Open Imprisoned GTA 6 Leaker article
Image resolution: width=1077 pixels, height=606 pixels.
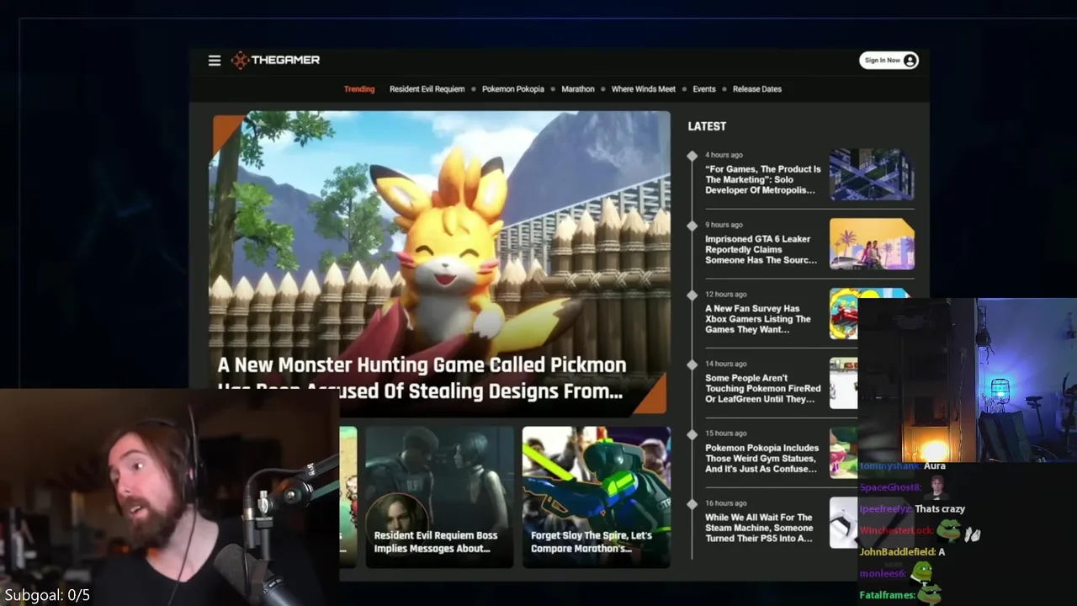click(761, 250)
